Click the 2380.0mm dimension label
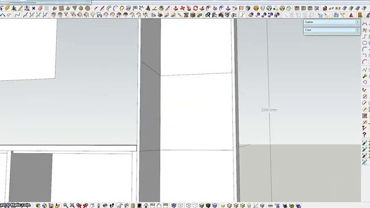 pos(269,110)
